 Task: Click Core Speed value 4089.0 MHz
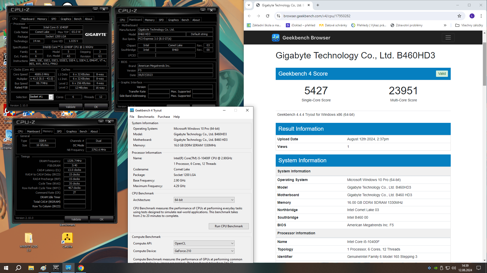[x=42, y=74]
